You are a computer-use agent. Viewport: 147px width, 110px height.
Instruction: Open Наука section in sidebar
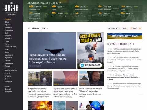coord(7,44)
